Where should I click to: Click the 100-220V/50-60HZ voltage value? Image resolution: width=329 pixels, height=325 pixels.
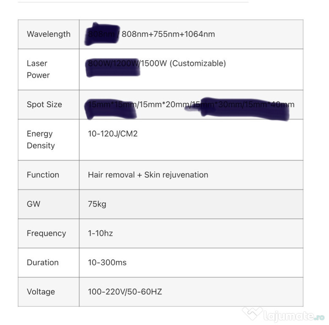click(125, 292)
